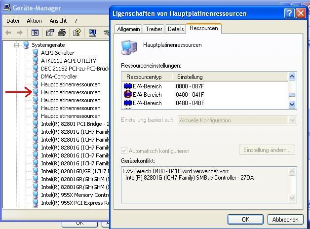Click the Geräte-Manager title bar icon
The width and height of the screenshot is (310, 229).
point(7,8)
